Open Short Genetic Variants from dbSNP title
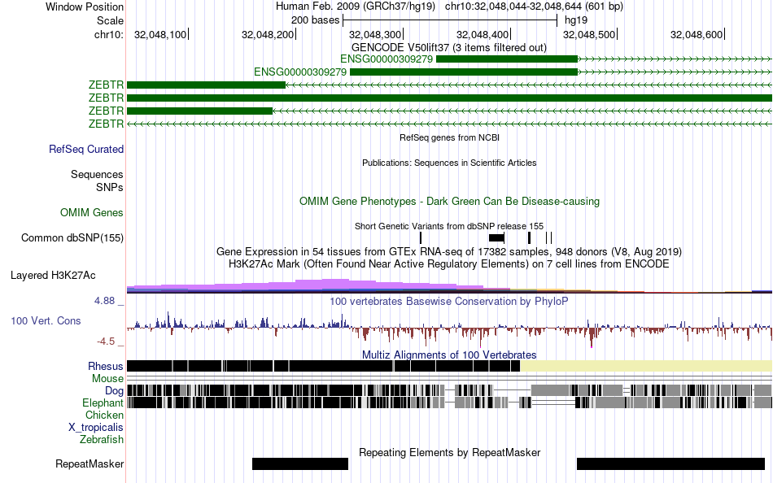 (x=449, y=226)
